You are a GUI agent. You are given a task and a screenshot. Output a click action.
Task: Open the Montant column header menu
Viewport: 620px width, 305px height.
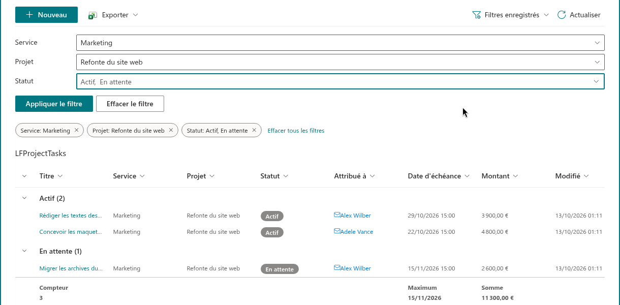500,176
